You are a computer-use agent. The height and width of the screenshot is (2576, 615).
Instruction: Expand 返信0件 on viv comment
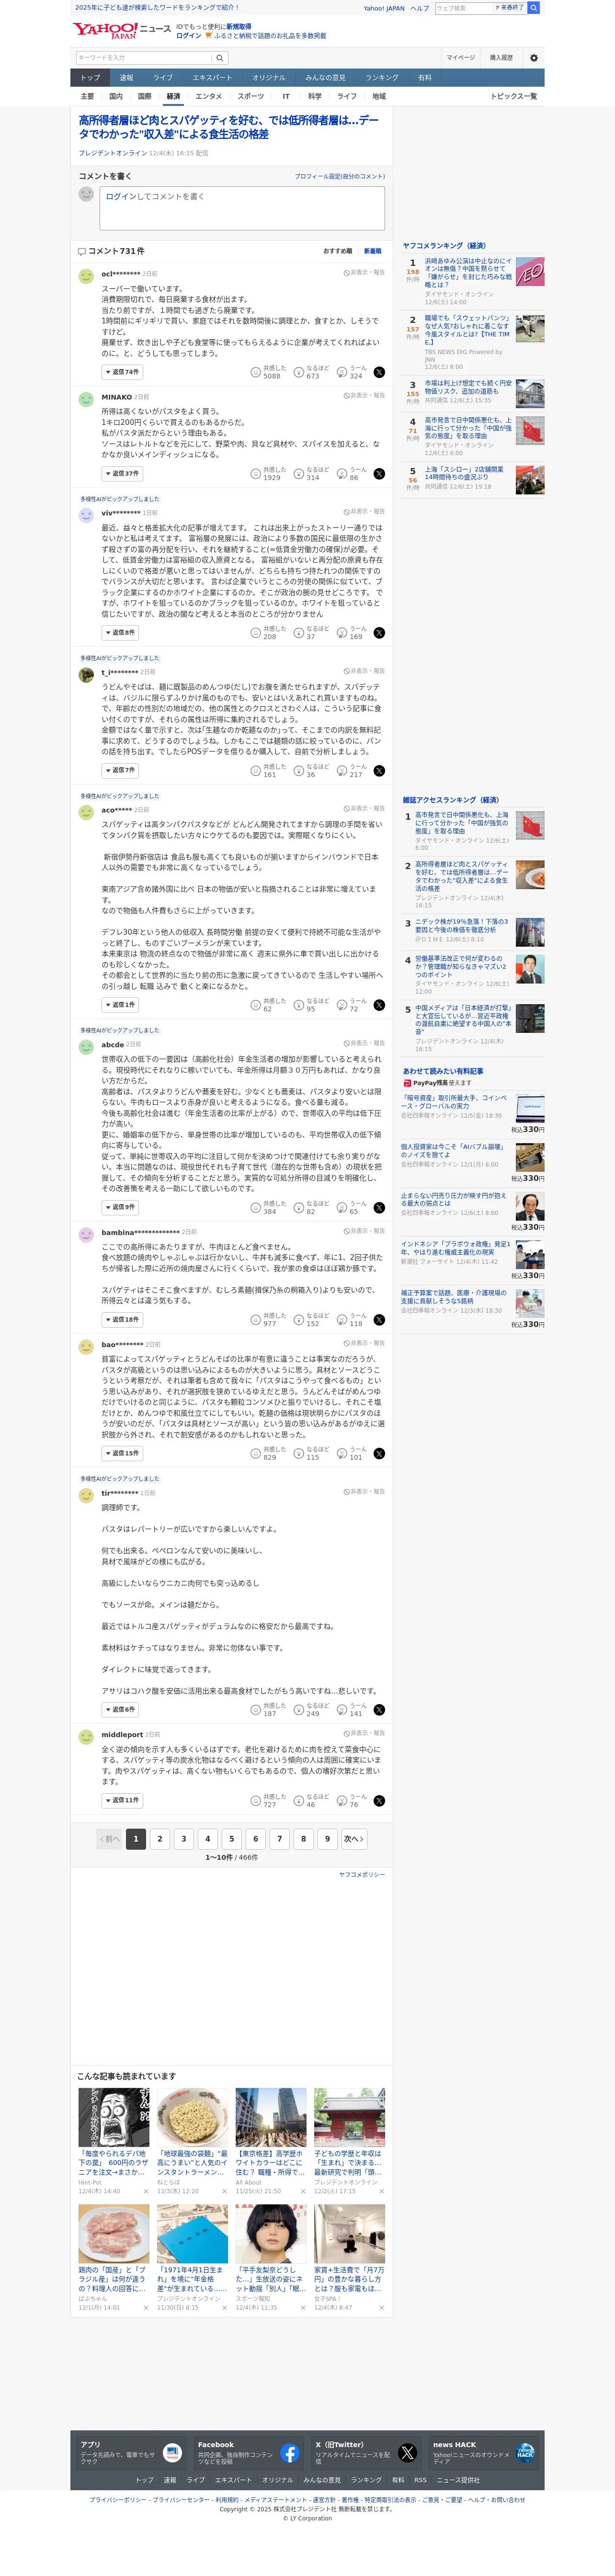click(120, 633)
